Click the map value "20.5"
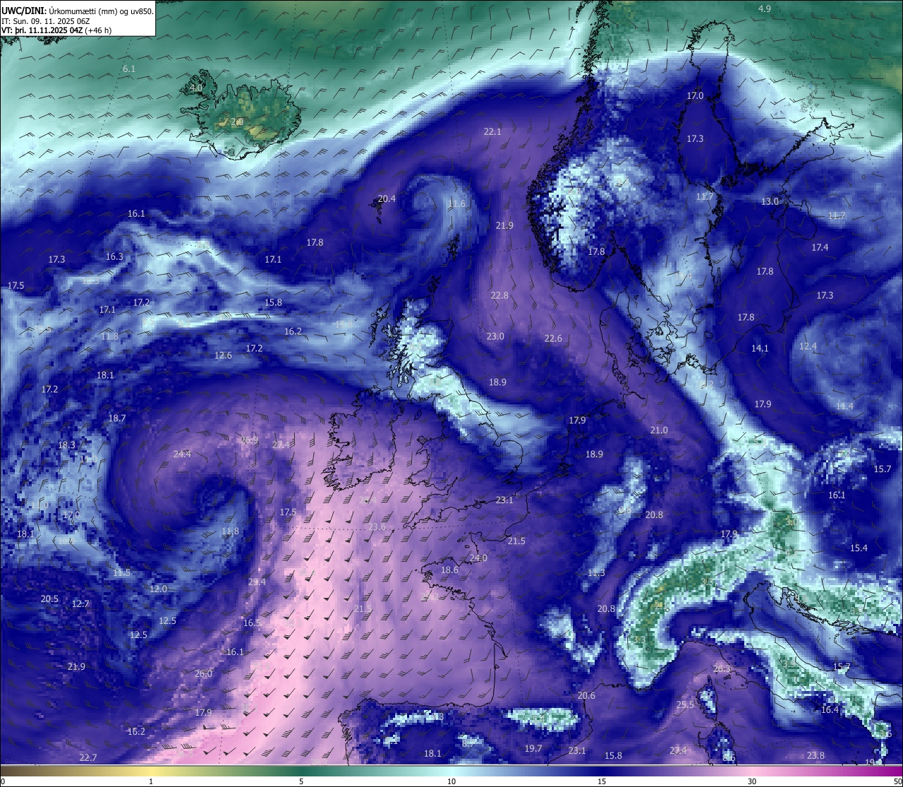903x787 pixels. point(49,599)
